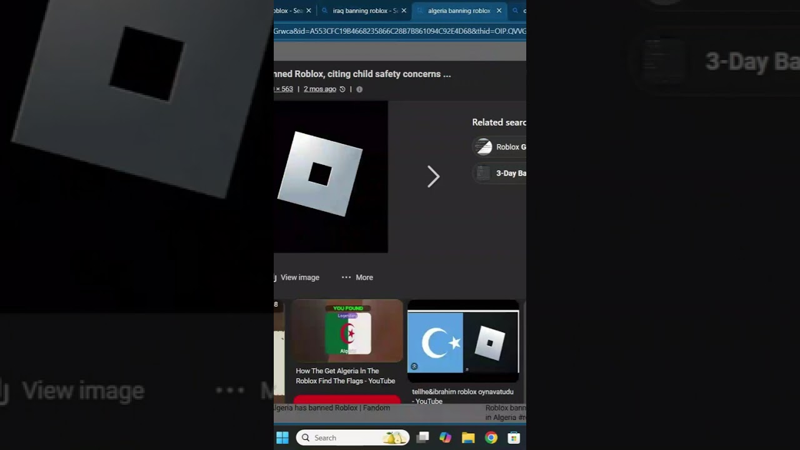The height and width of the screenshot is (450, 800).
Task: Open 'tellhe&ibrahim roblox oynavatudu - YouTube' link
Action: click(462, 396)
